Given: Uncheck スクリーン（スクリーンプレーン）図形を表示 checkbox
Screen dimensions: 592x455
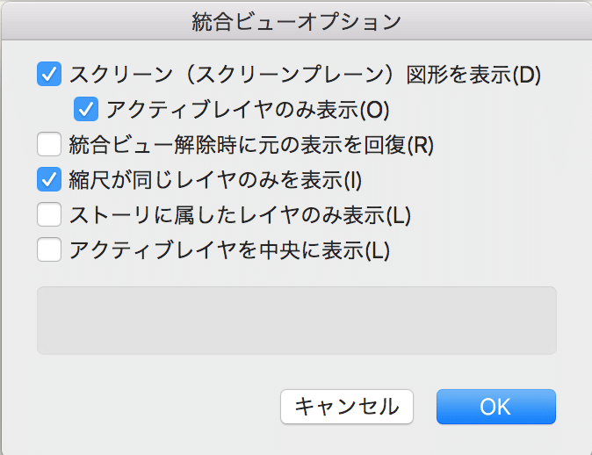Looking at the screenshot, I should [49, 74].
